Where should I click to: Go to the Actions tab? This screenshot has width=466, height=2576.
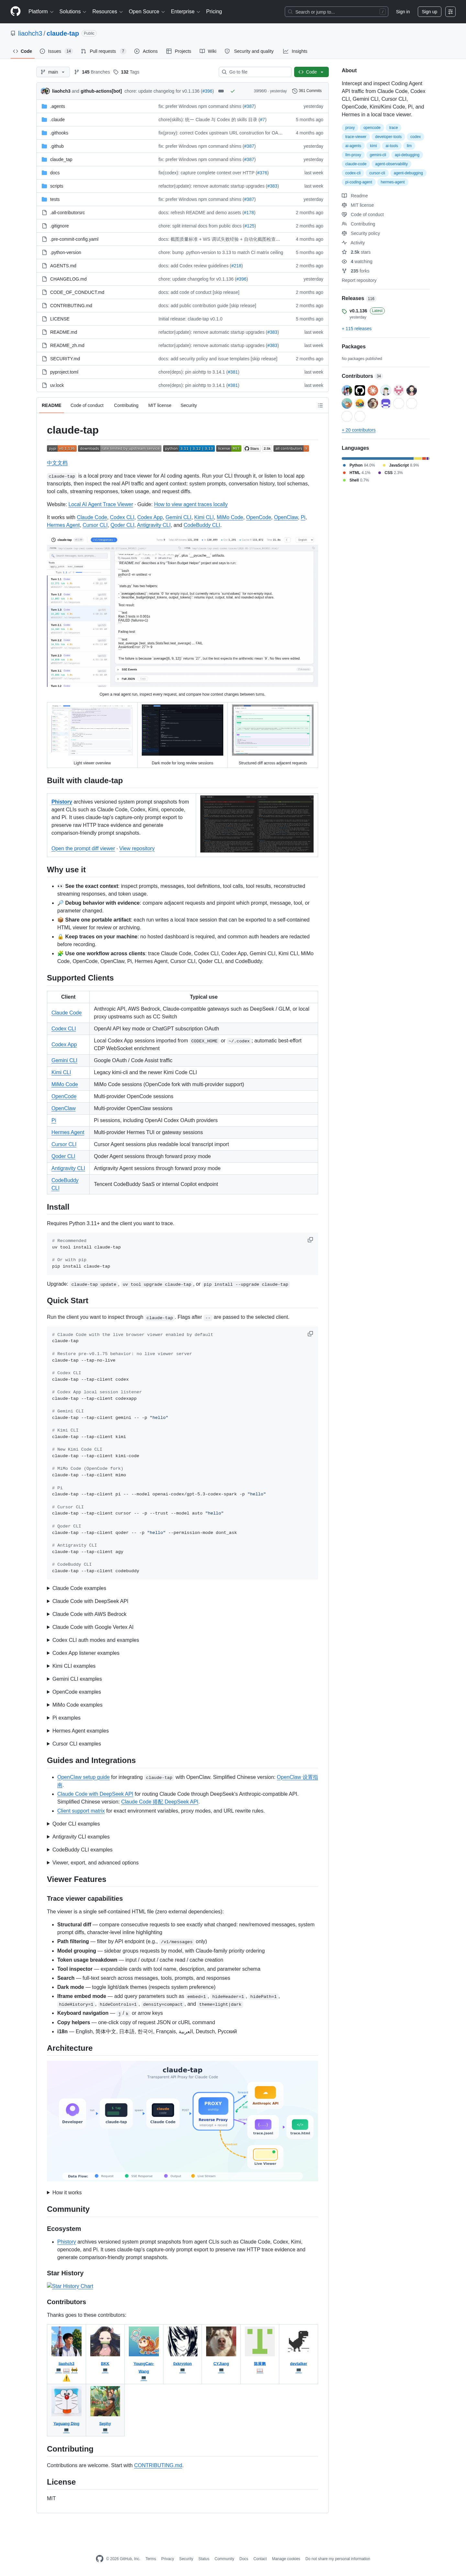[146, 51]
